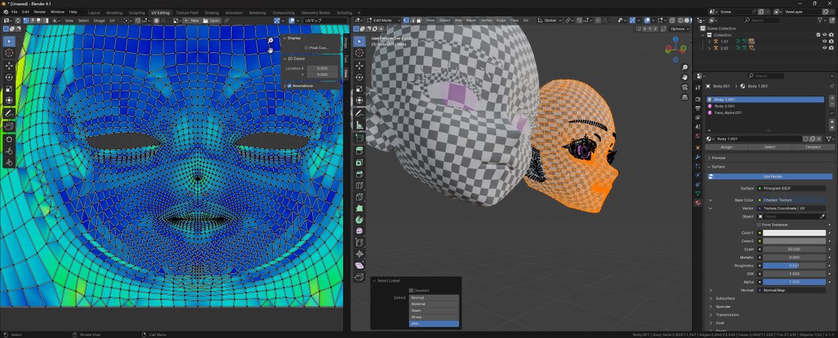Switch perspective/orthographic grid icon in viewport

click(685, 96)
